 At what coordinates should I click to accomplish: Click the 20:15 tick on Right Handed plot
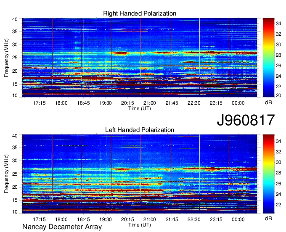[x=127, y=103]
